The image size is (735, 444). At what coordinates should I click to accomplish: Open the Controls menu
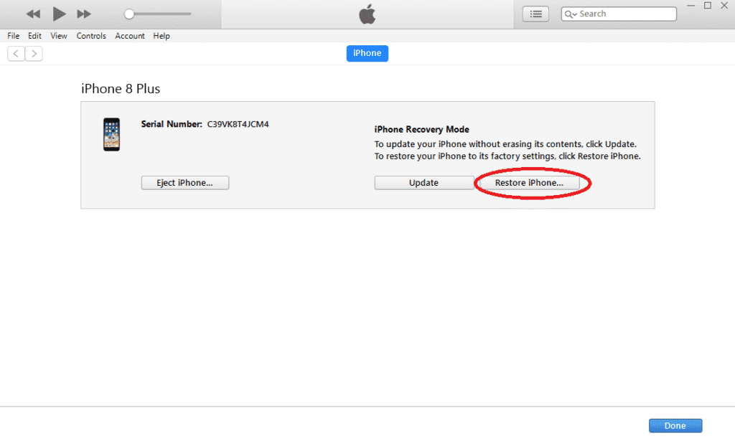[x=91, y=36]
